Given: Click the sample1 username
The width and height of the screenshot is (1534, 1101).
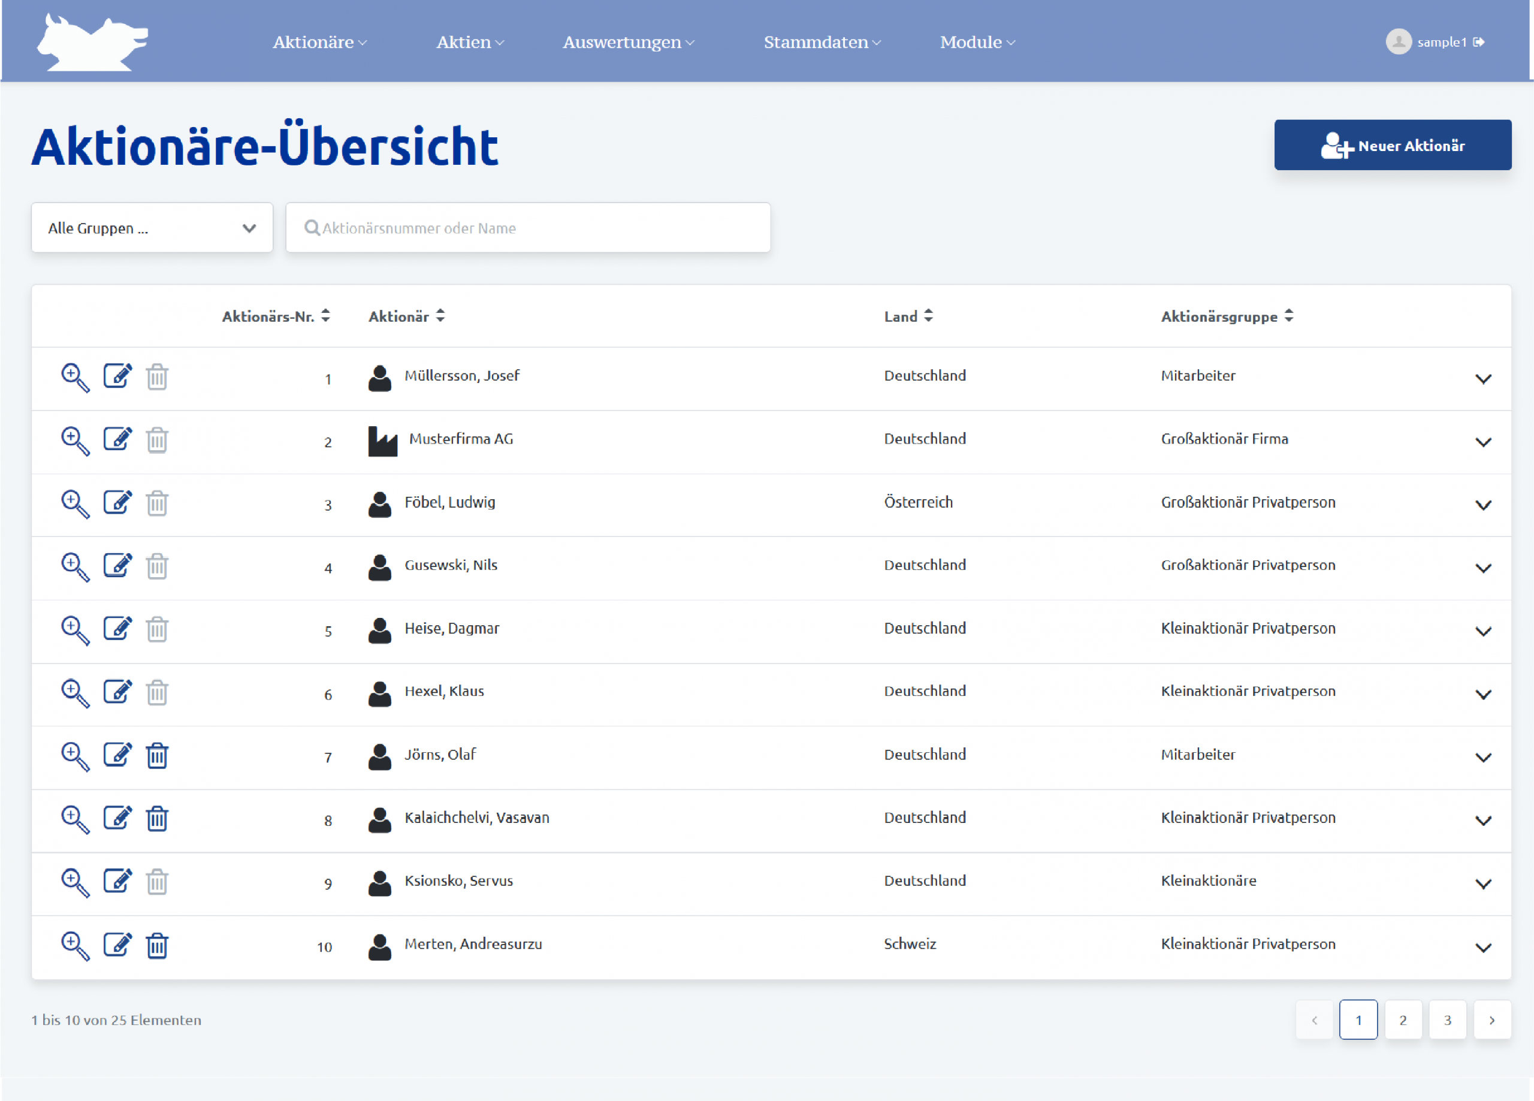Looking at the screenshot, I should pyautogui.click(x=1441, y=42).
